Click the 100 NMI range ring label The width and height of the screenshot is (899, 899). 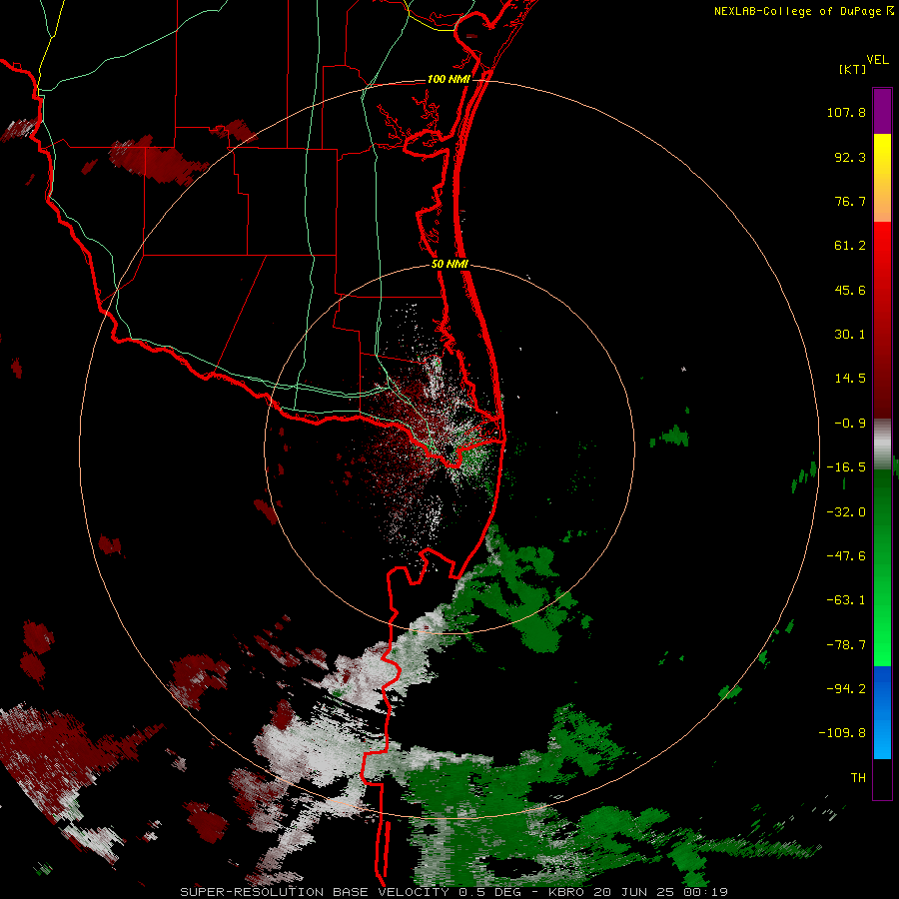click(x=449, y=79)
